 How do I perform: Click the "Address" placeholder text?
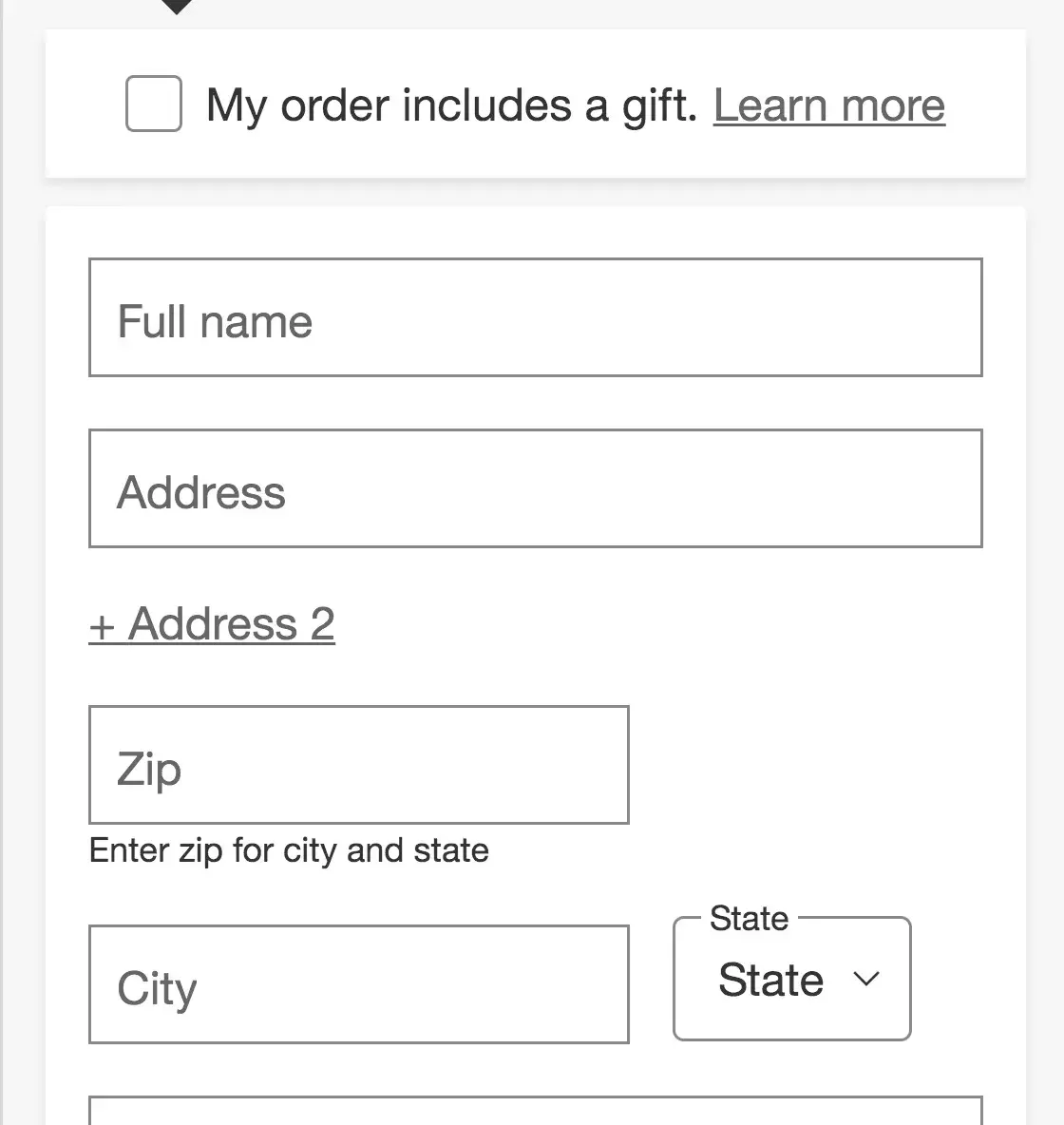[201, 492]
